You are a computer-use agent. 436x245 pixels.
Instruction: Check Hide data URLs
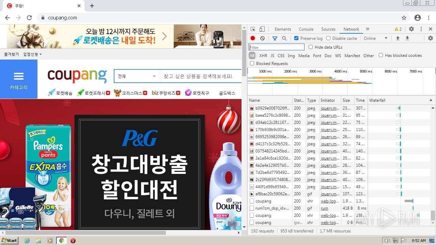pyautogui.click(x=311, y=47)
